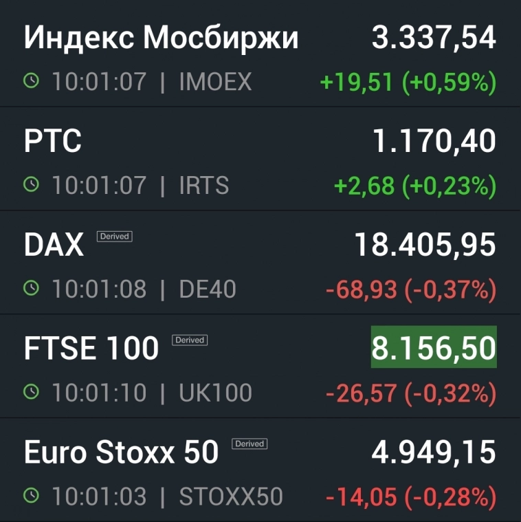Click the clock icon in FTSE 100 row
Image resolution: width=521 pixels, height=522 pixels.
pos(31,392)
